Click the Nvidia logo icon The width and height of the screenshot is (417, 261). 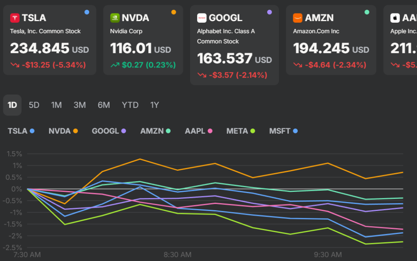115,18
